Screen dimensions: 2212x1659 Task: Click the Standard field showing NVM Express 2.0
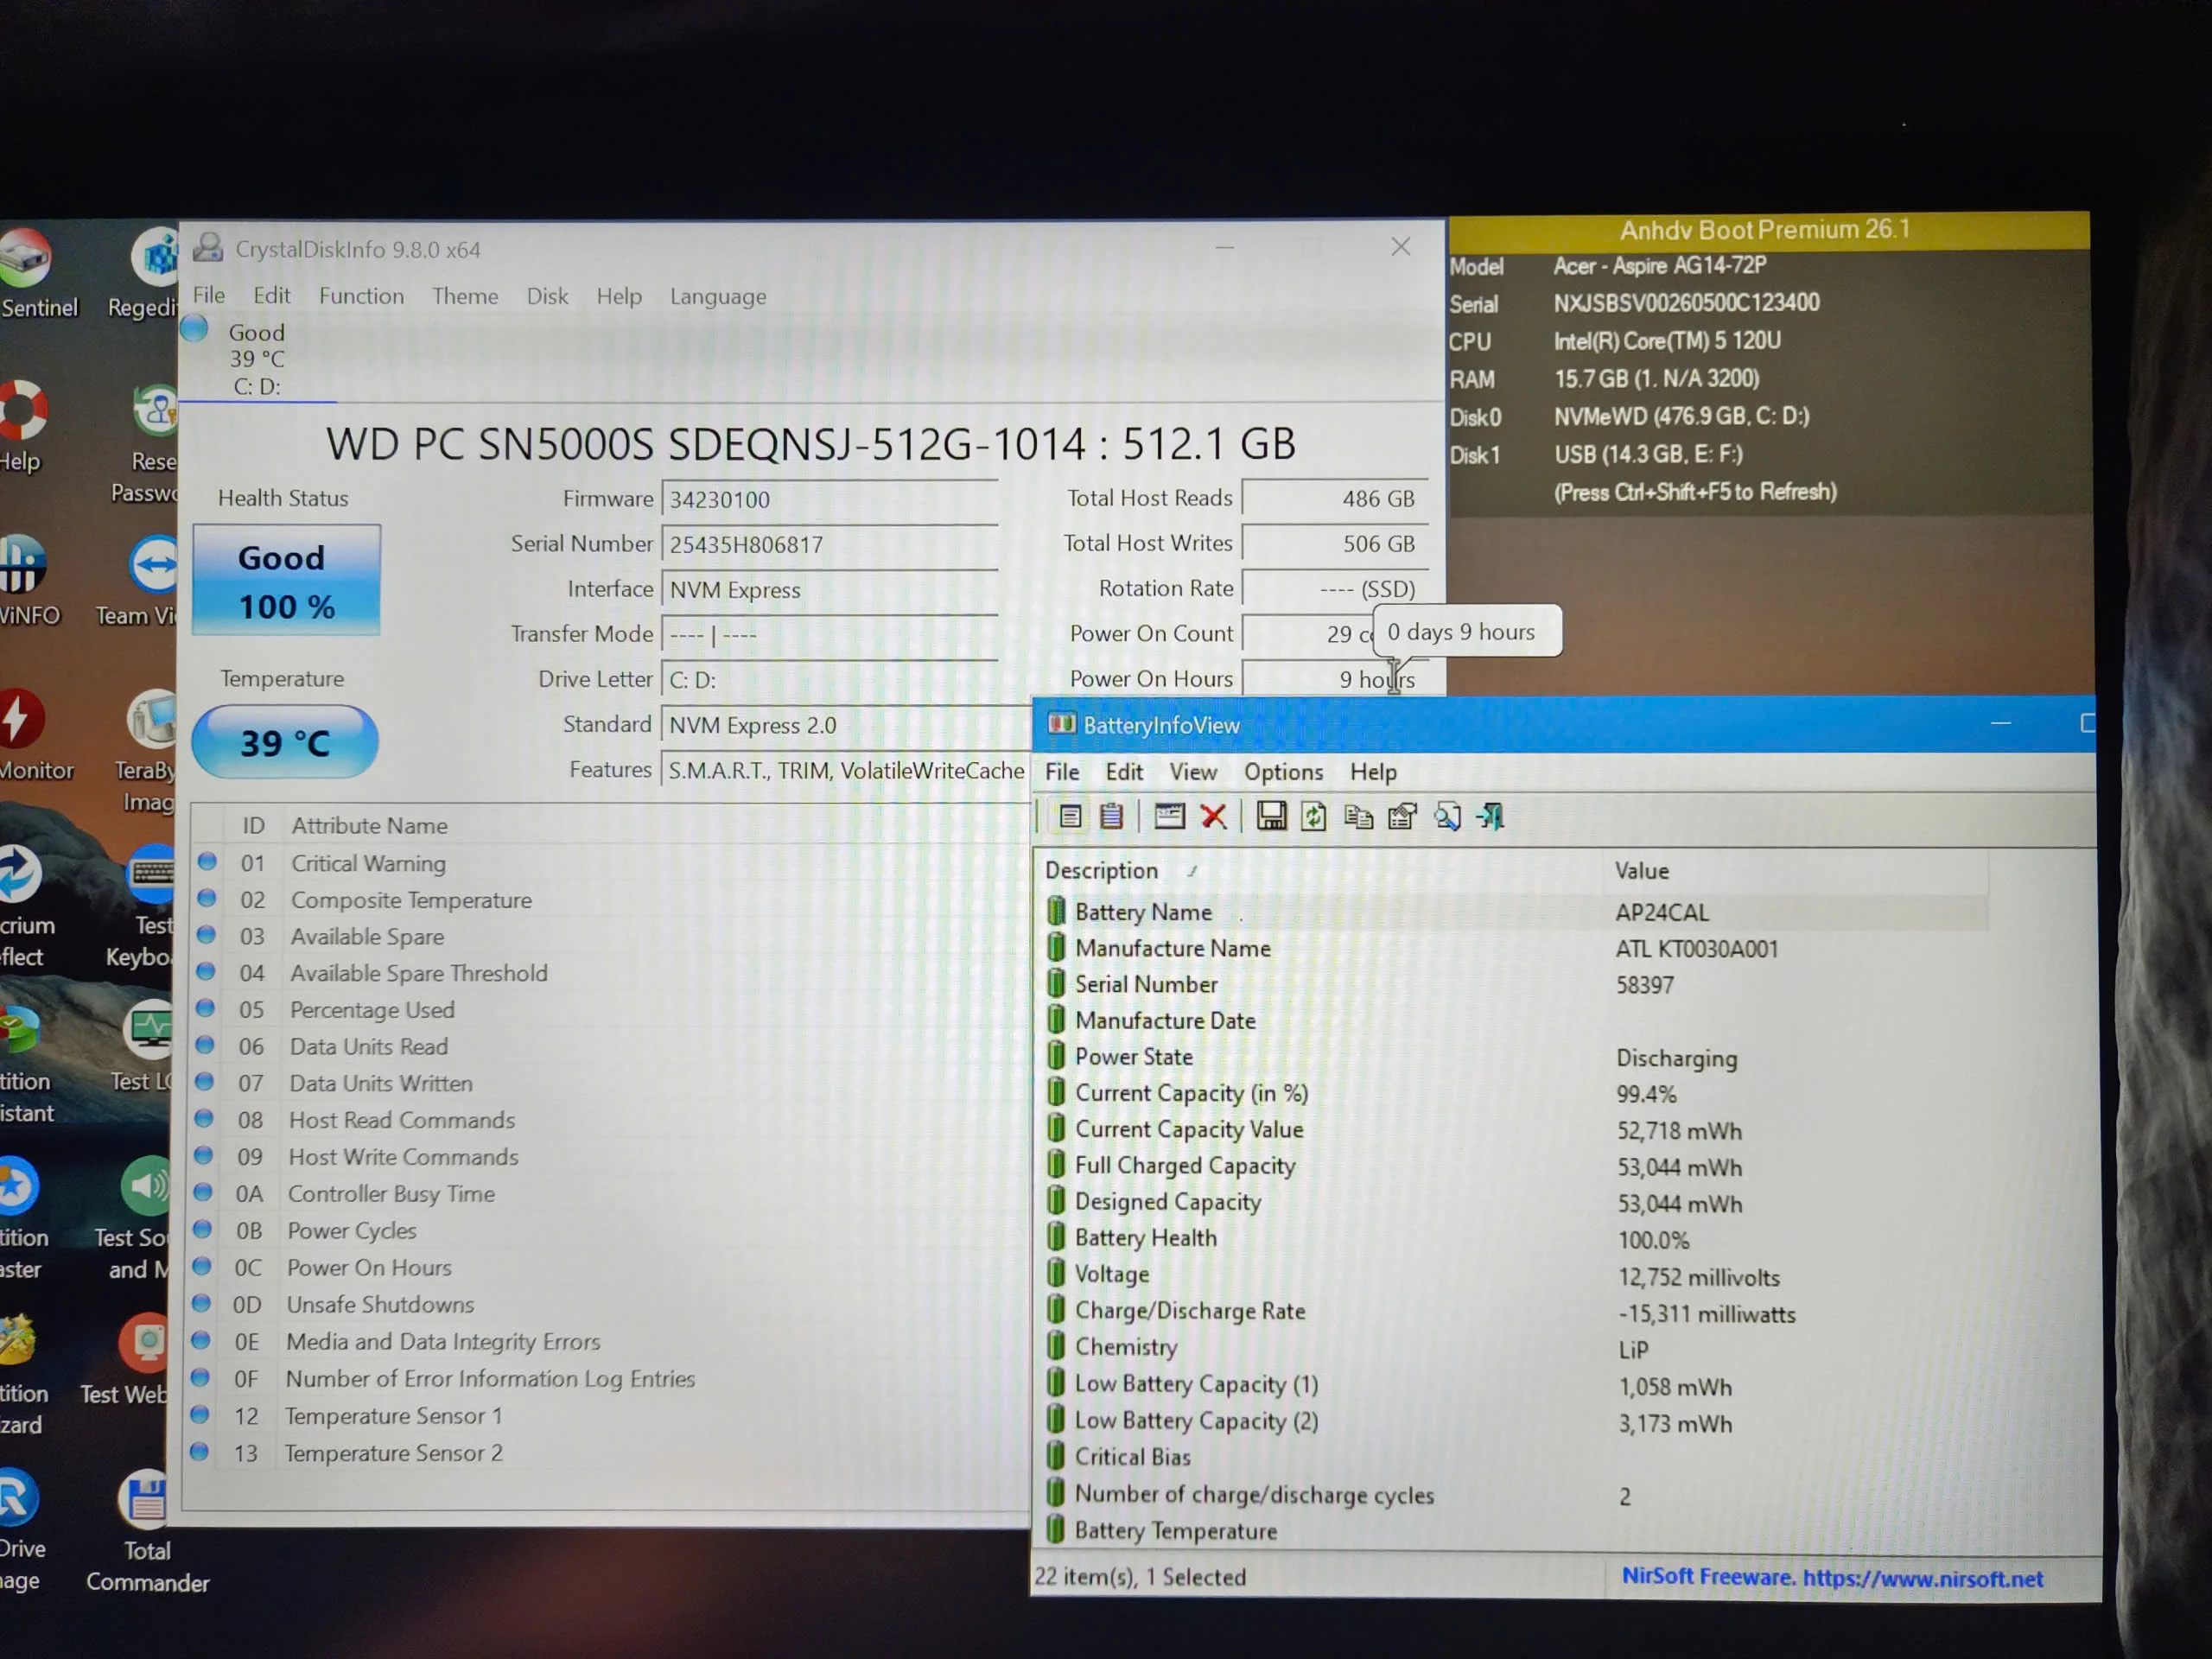coord(846,724)
